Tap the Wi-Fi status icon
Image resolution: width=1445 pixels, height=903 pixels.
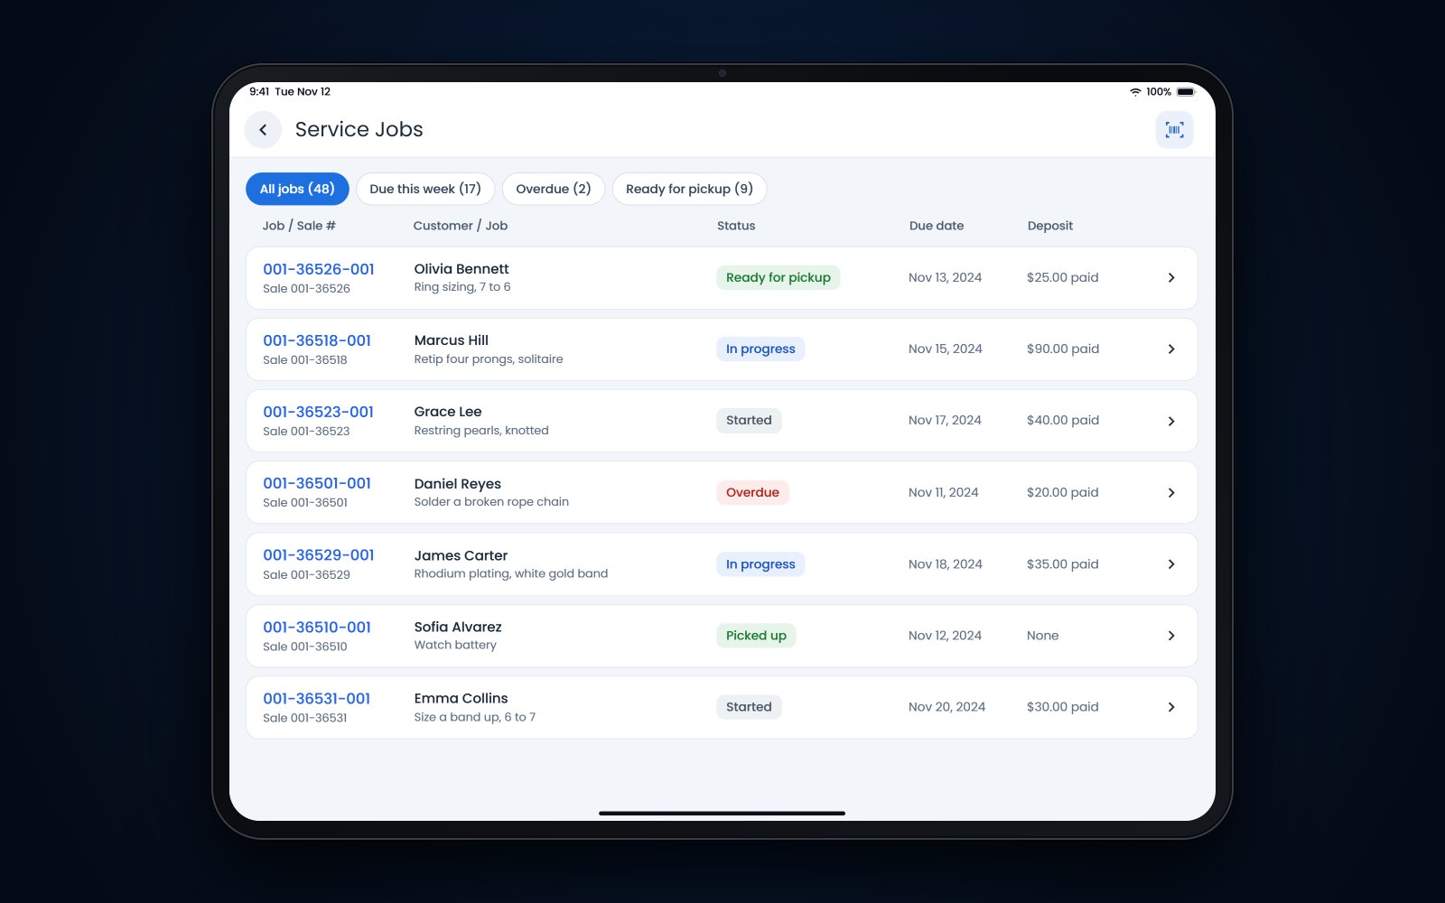pyautogui.click(x=1135, y=92)
